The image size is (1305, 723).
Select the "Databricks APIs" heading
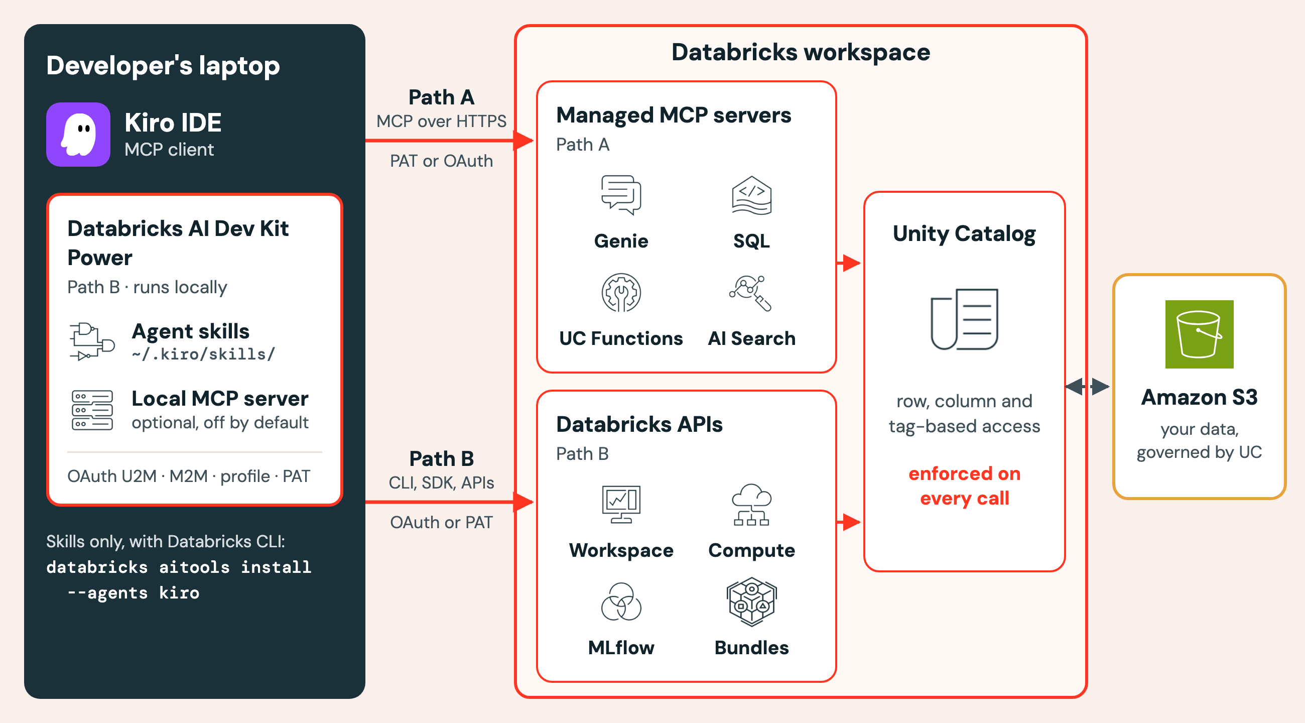tap(639, 425)
